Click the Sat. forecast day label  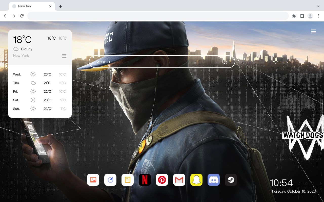click(16, 100)
